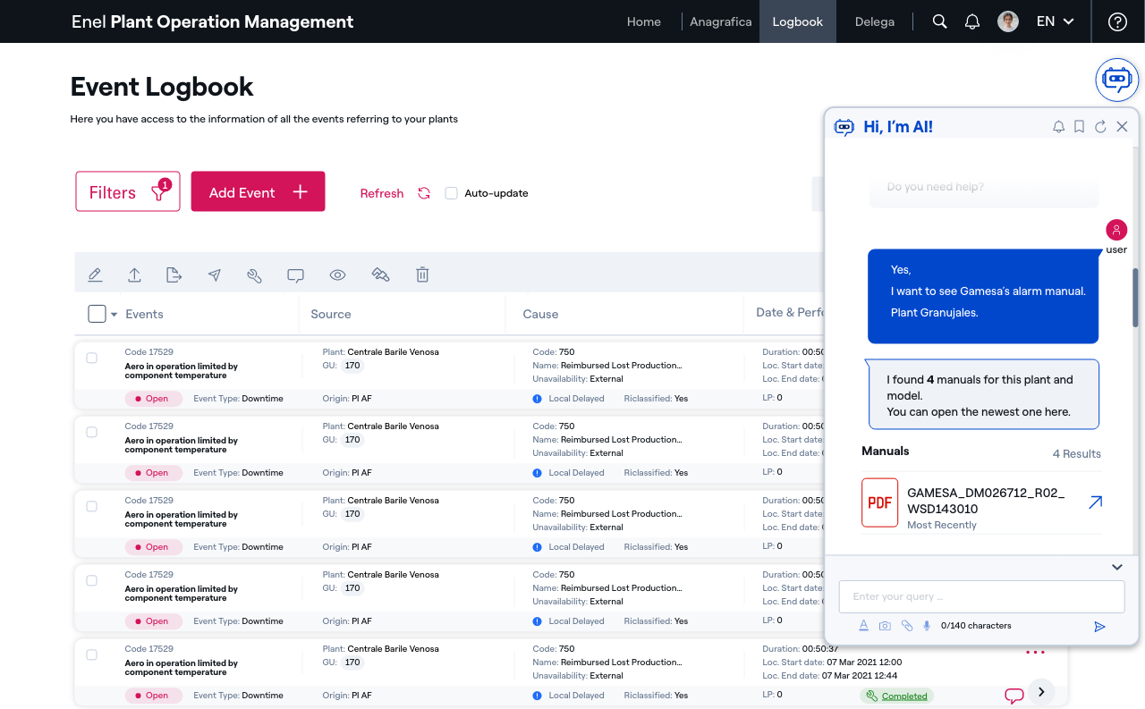The width and height of the screenshot is (1145, 709).
Task: Open the Filters button
Action: tap(128, 191)
